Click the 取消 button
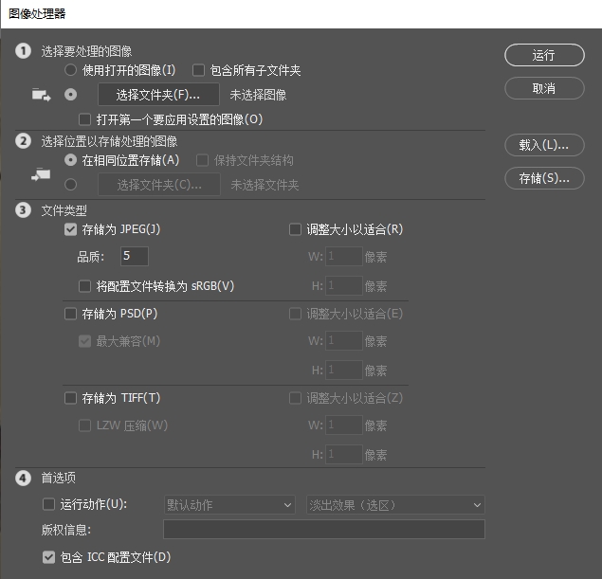 tap(544, 88)
